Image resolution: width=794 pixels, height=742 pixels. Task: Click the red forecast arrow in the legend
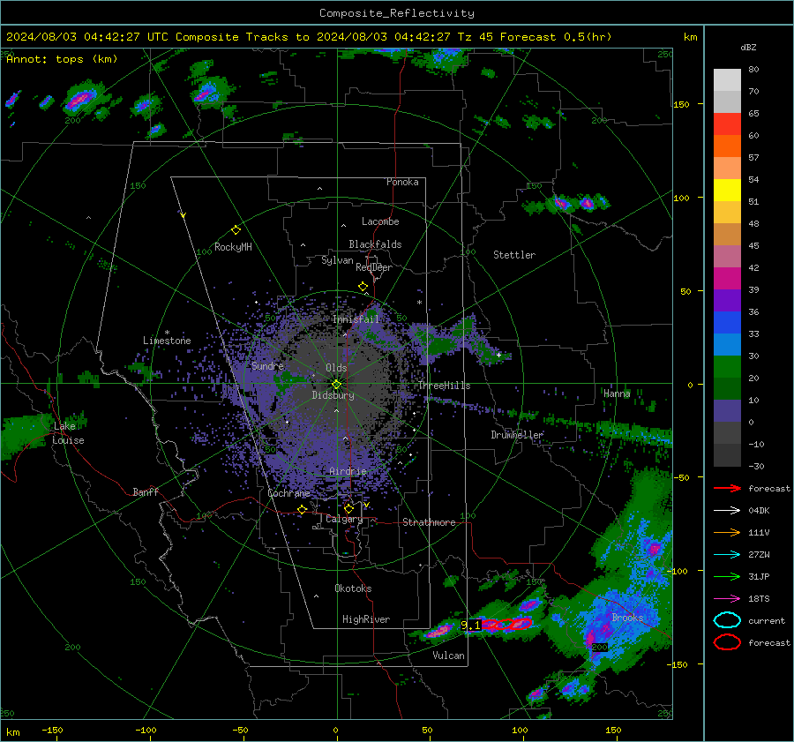(x=727, y=488)
